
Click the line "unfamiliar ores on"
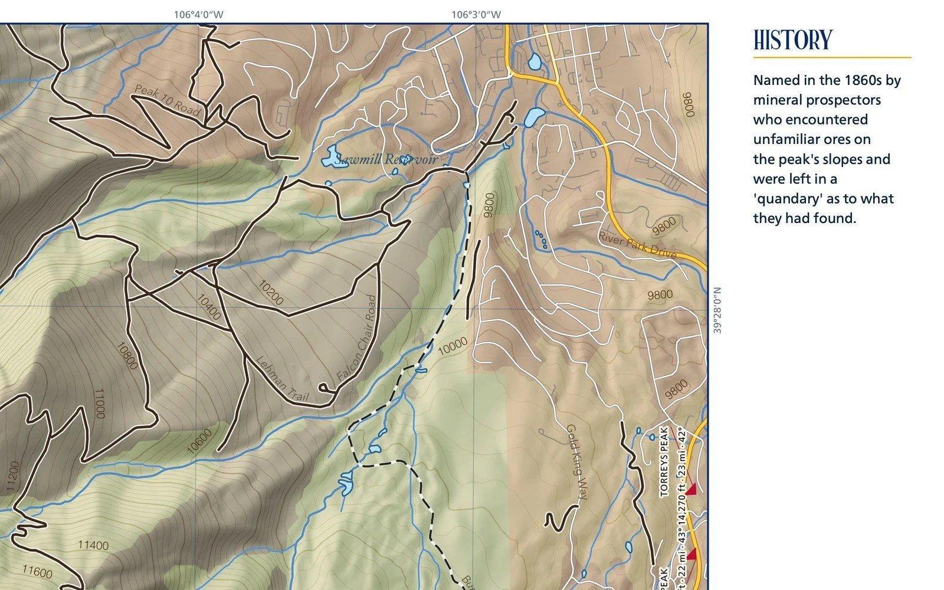(812, 139)
